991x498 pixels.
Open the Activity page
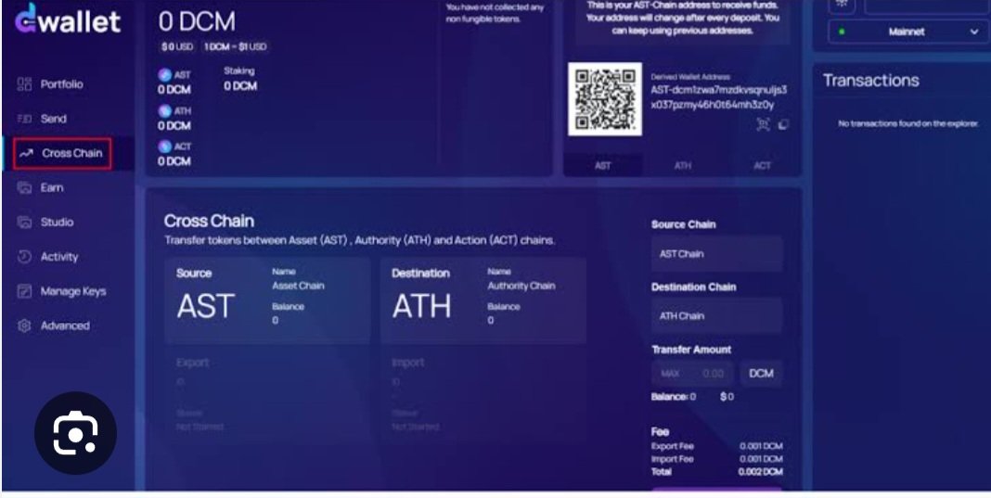tap(59, 257)
